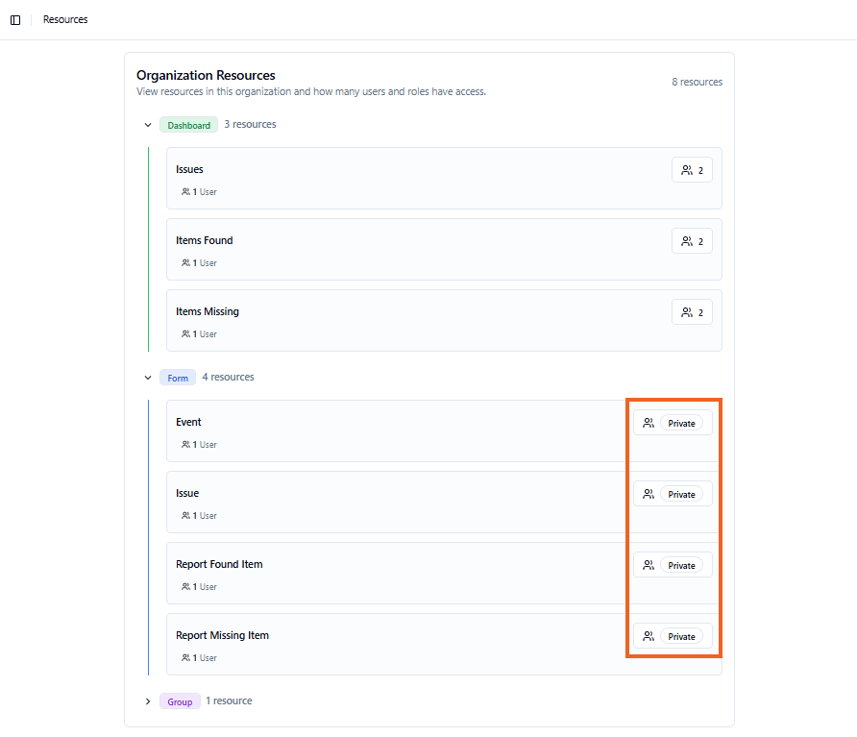The width and height of the screenshot is (857, 737).
Task: Click the users icon on Items Found row
Action: pos(687,242)
